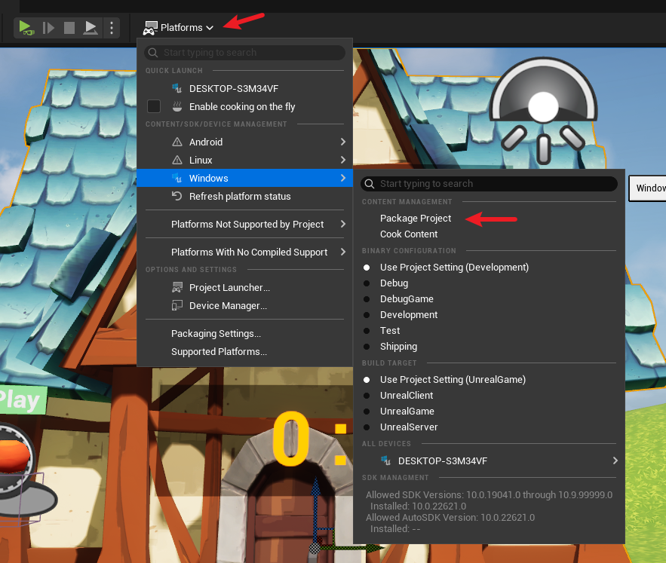
Task: Open Device Manager
Action: click(x=244, y=306)
